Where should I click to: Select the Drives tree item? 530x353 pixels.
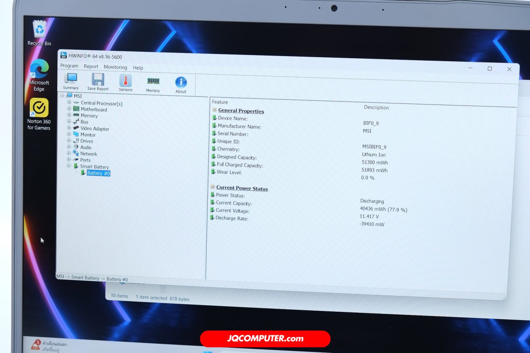tap(87, 141)
